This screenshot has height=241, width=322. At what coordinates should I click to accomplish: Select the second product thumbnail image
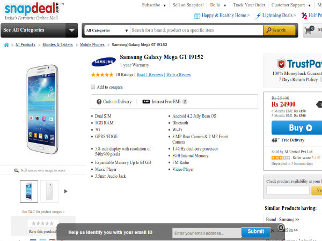(49, 191)
